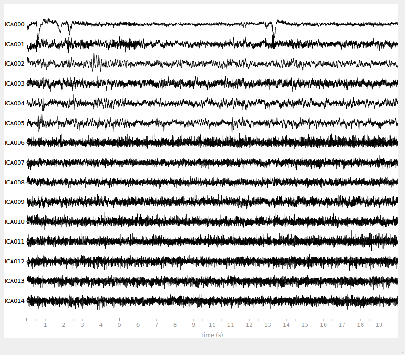Click the ICA013 component label

pyautogui.click(x=14, y=281)
